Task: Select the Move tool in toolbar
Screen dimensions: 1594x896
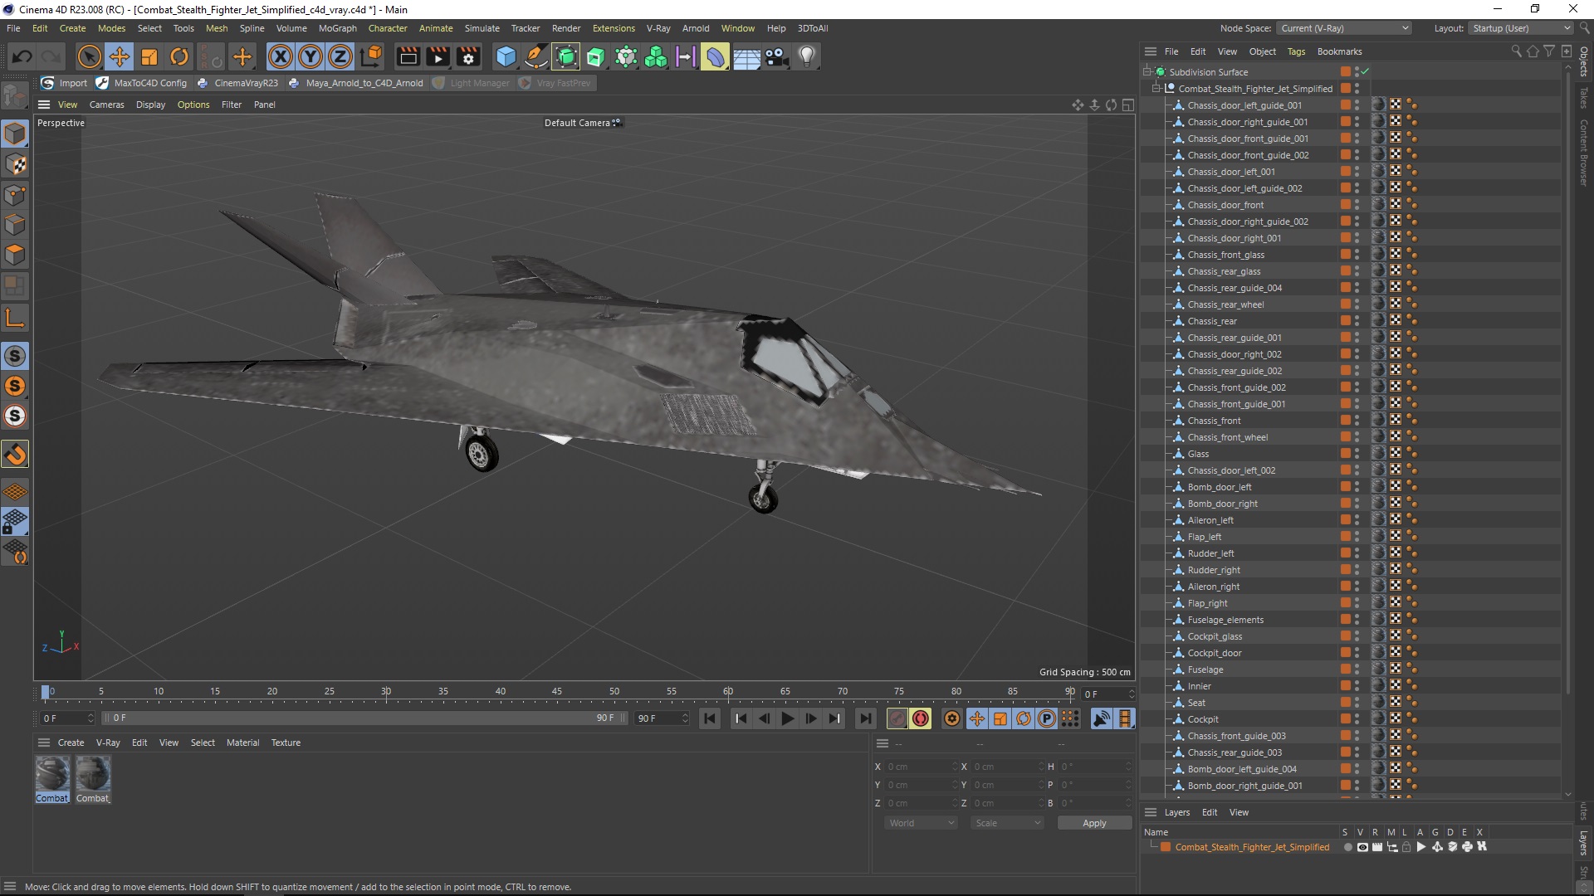Action: click(119, 56)
